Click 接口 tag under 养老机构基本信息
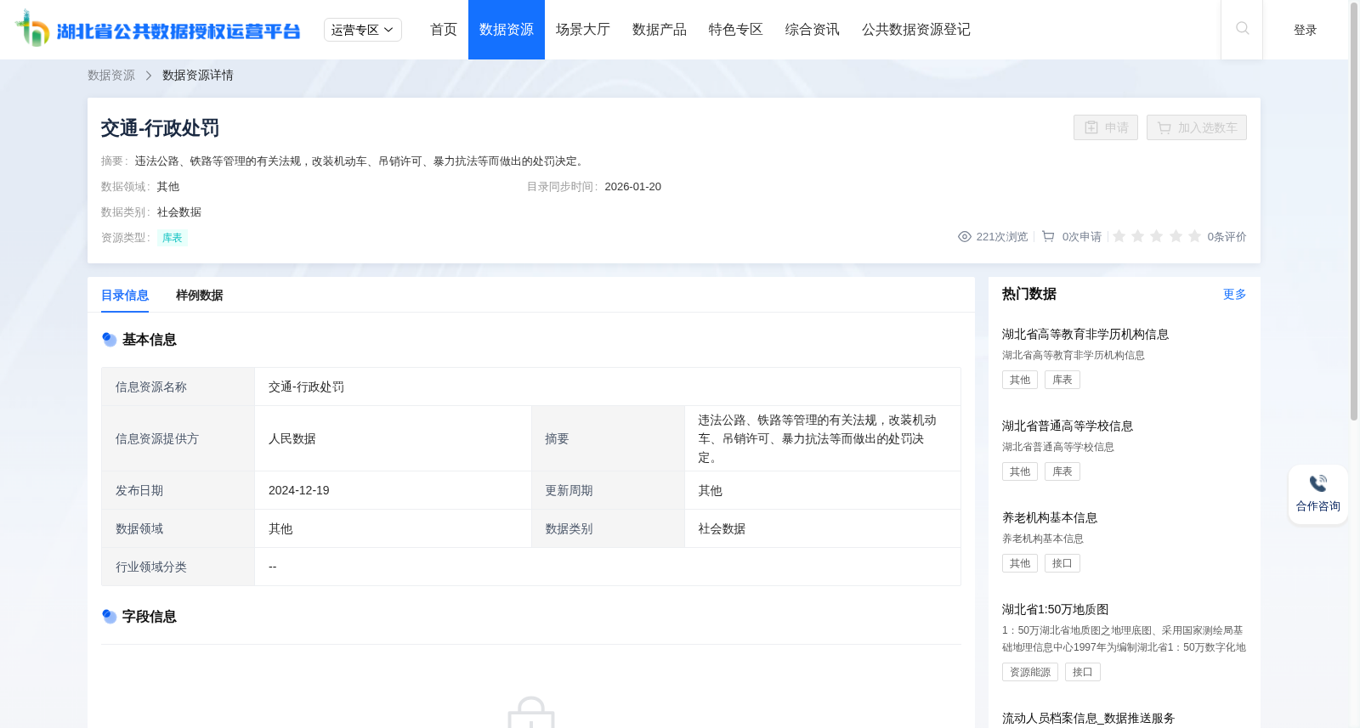Screen dimensions: 1360x728 tap(1062, 563)
